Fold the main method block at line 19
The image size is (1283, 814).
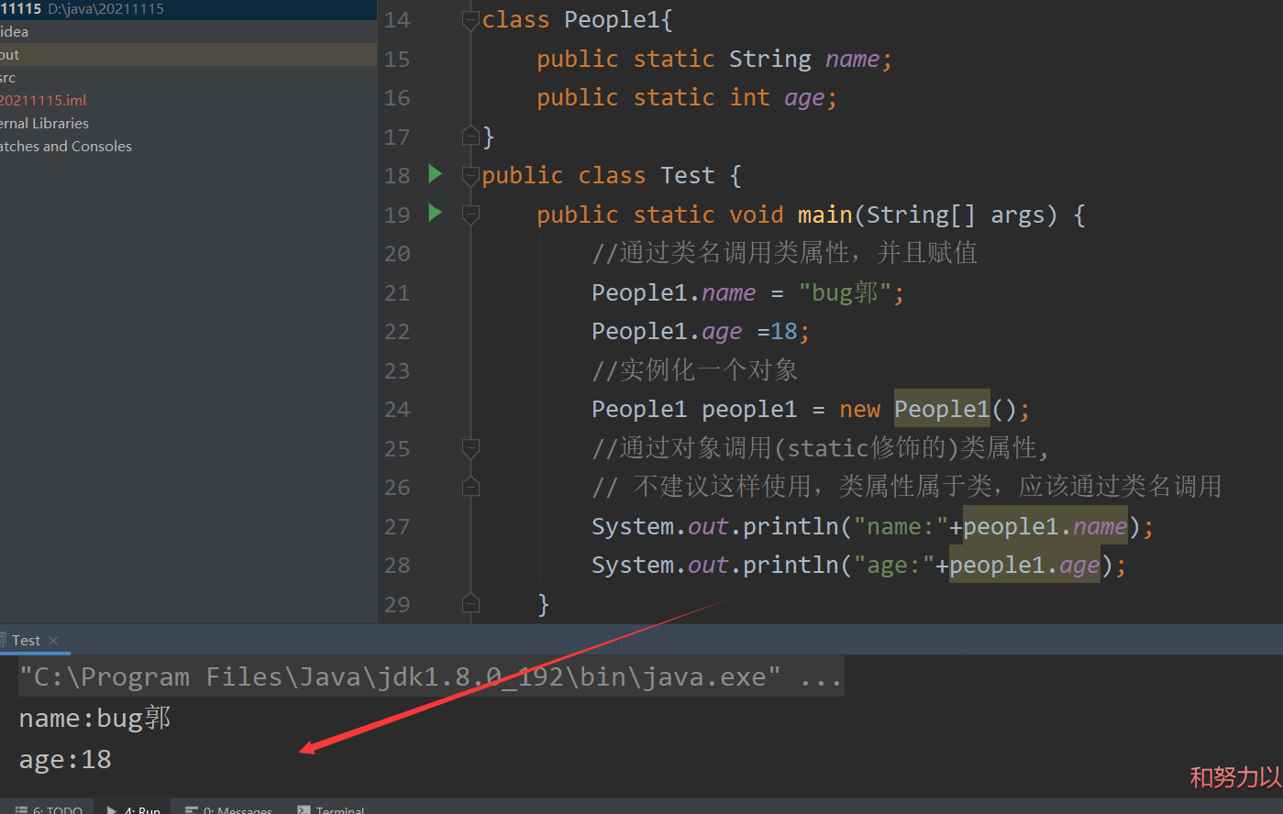pos(470,214)
